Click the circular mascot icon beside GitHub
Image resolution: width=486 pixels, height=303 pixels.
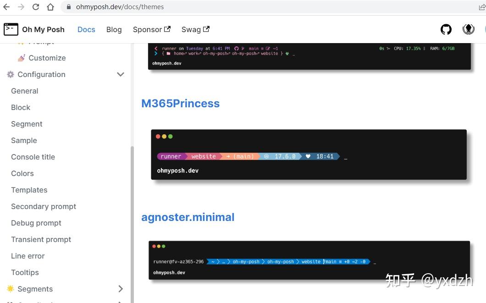click(x=468, y=29)
